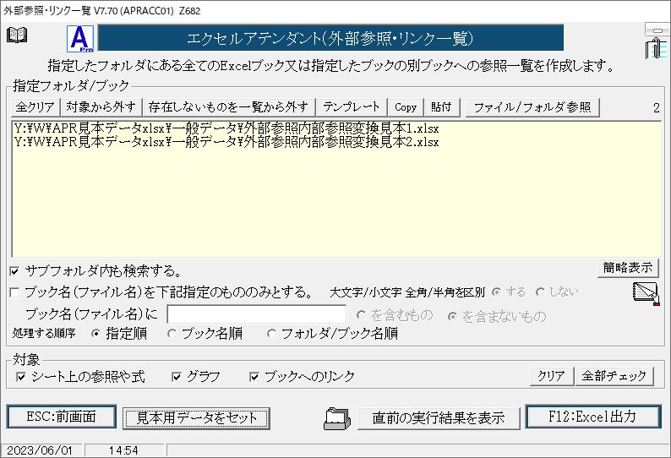Screen dimensions: 671x458
Task: Click the small minimize bar icon above paperclip
Action: pyautogui.click(x=657, y=30)
